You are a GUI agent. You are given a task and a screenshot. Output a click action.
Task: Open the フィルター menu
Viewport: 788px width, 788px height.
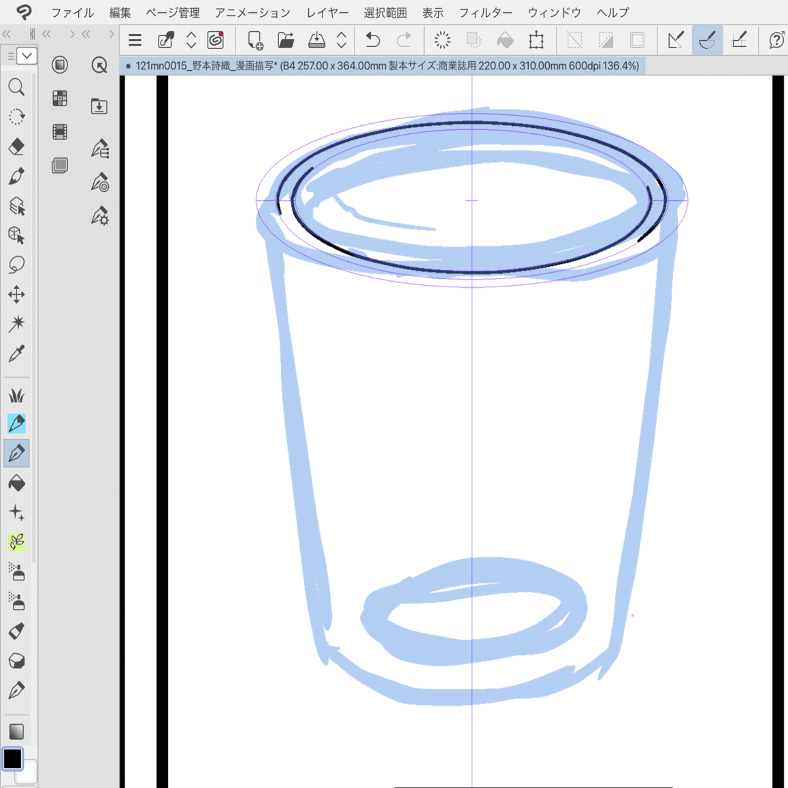click(485, 12)
